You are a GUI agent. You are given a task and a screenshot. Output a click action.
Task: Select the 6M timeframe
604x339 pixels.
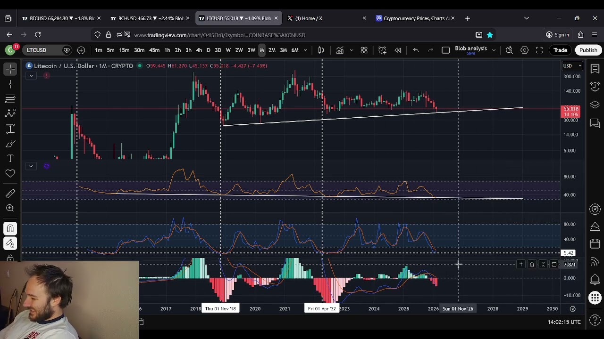(295, 50)
